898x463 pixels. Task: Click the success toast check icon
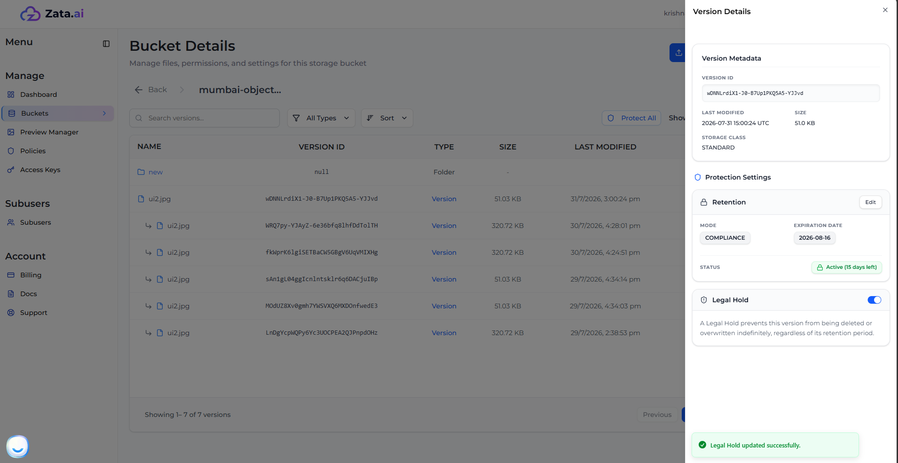(702, 445)
